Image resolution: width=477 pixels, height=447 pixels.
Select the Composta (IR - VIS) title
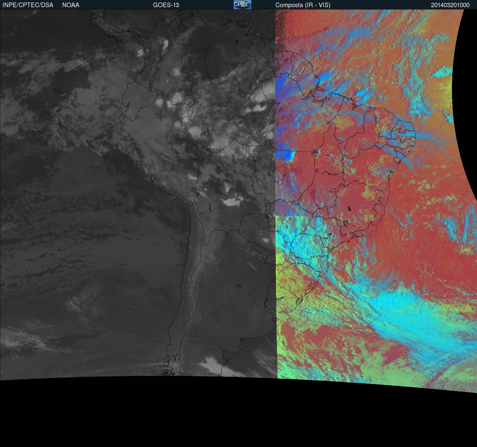coord(303,5)
